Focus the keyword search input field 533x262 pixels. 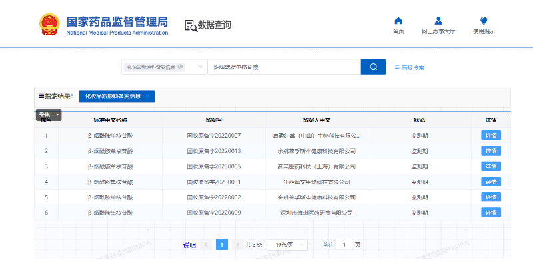coord(284,67)
